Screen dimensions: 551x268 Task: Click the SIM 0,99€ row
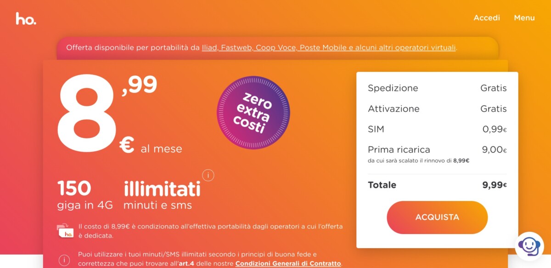[x=437, y=129]
